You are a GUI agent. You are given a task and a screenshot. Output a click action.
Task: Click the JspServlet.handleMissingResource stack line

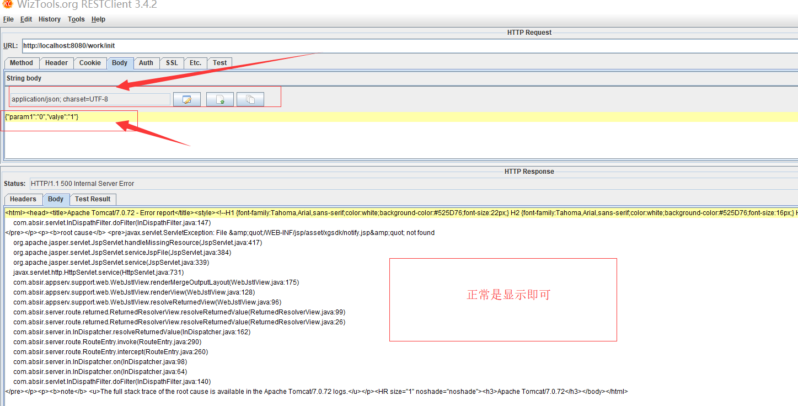point(138,243)
